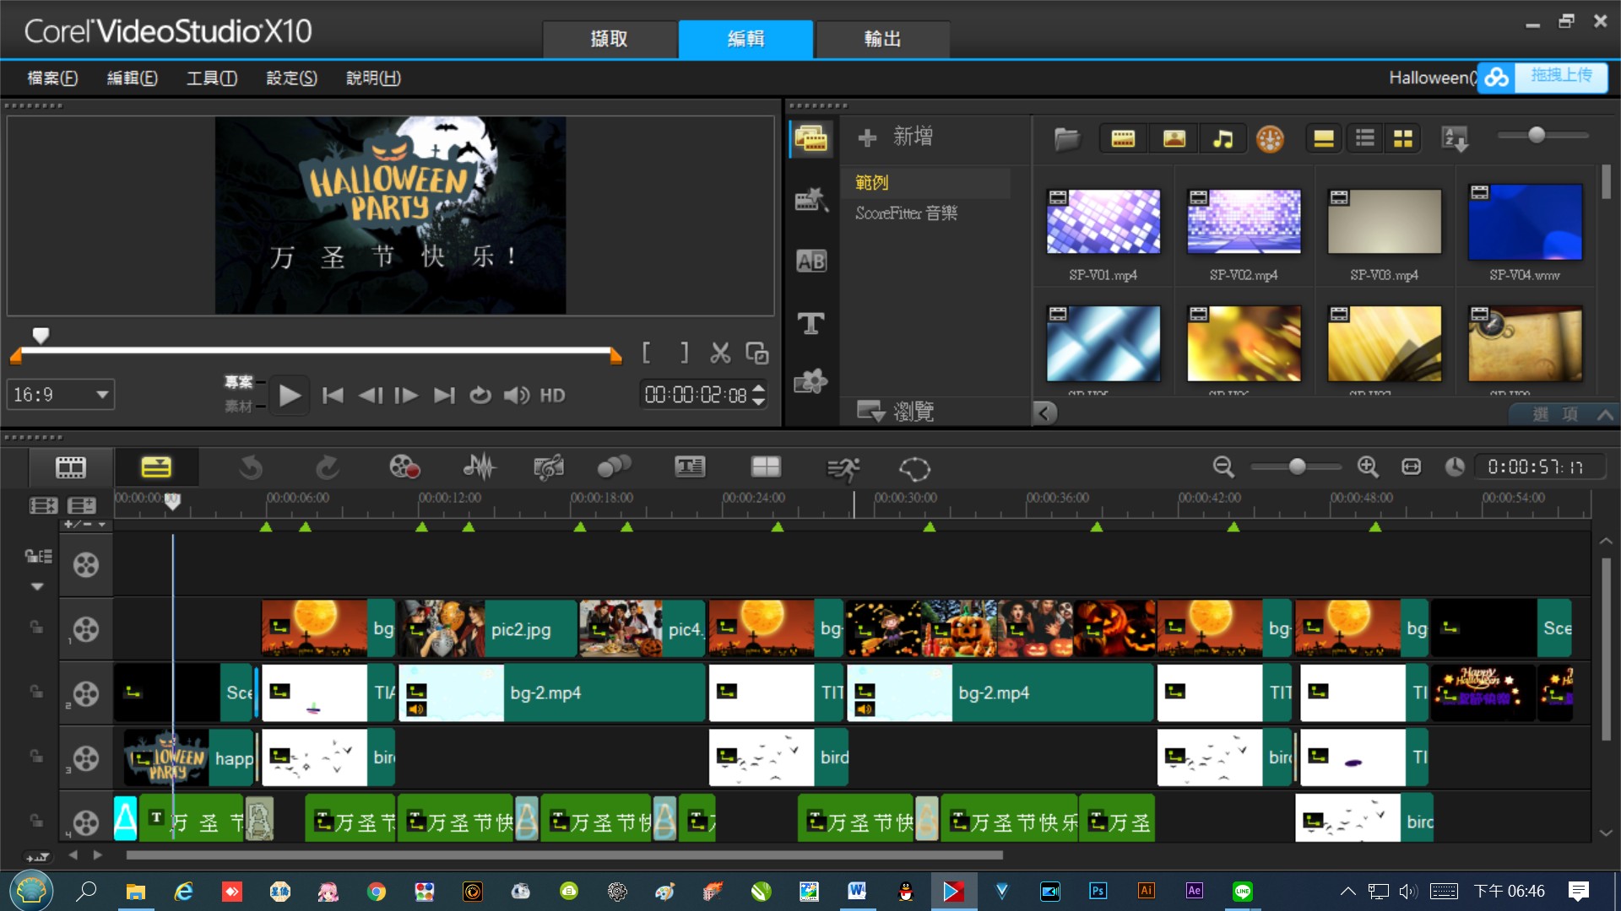1621x911 pixels.
Task: Switch library to list view
Action: tap(1365, 138)
